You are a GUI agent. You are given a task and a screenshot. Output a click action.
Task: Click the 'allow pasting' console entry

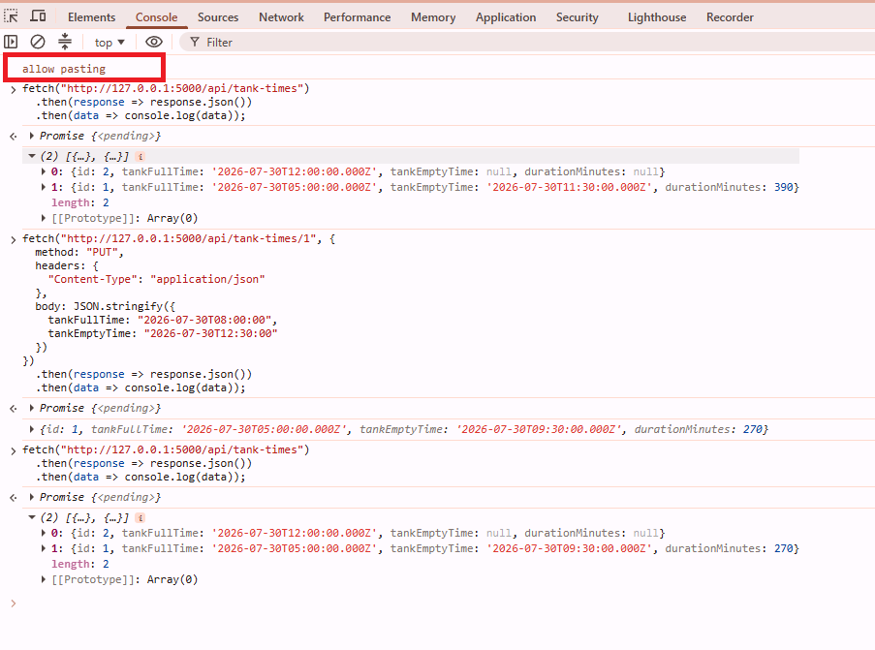click(x=64, y=69)
